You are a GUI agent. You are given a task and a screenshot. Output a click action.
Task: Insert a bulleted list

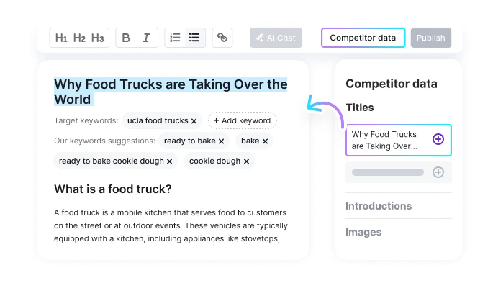click(x=194, y=38)
